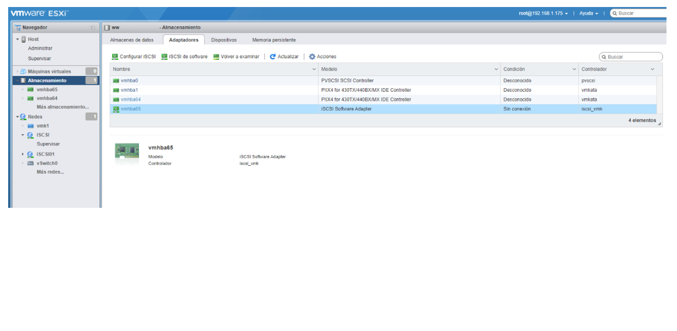Open Más redes... link
Viewport: 677px width, 331px height.
50,172
